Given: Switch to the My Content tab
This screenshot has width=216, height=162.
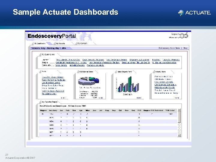Looking at the screenshot, I should (x=82, y=43).
